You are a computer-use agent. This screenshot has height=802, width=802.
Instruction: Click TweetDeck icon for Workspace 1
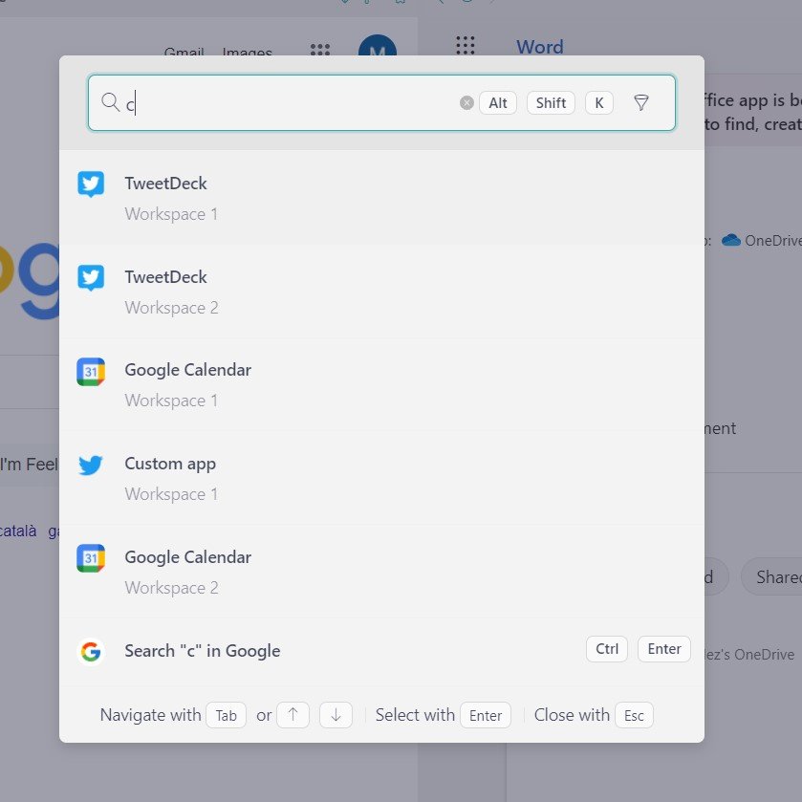(x=91, y=184)
